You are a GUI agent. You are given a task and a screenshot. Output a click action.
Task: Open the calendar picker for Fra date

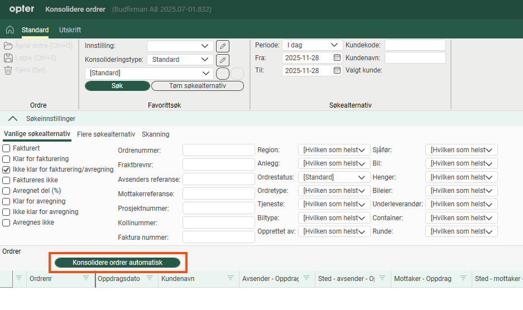[337, 57]
